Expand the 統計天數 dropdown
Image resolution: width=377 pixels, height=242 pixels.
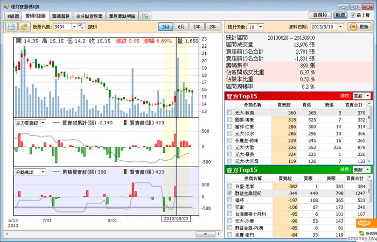(261, 27)
